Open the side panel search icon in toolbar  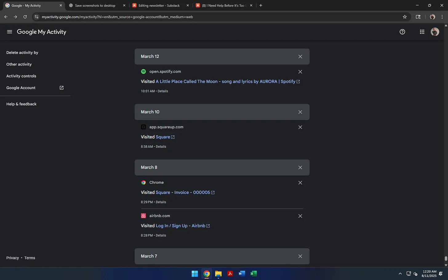point(418,17)
